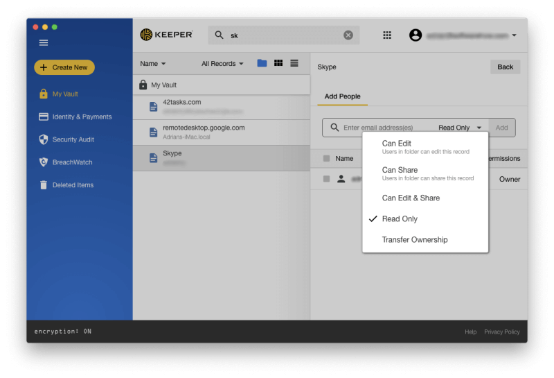The width and height of the screenshot is (554, 378).
Task: Click the search magnifier icon in top bar
Action: (219, 35)
